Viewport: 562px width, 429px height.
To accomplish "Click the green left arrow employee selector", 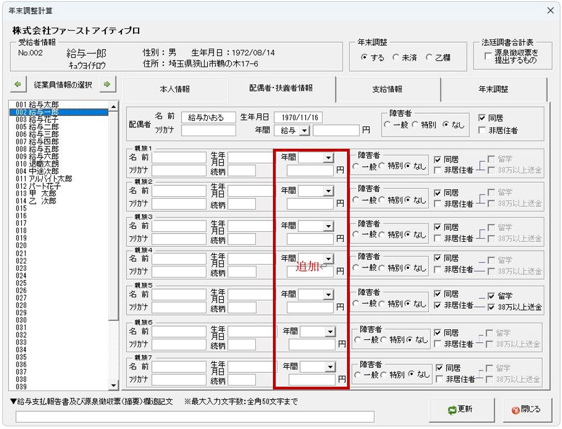I will 17,85.
